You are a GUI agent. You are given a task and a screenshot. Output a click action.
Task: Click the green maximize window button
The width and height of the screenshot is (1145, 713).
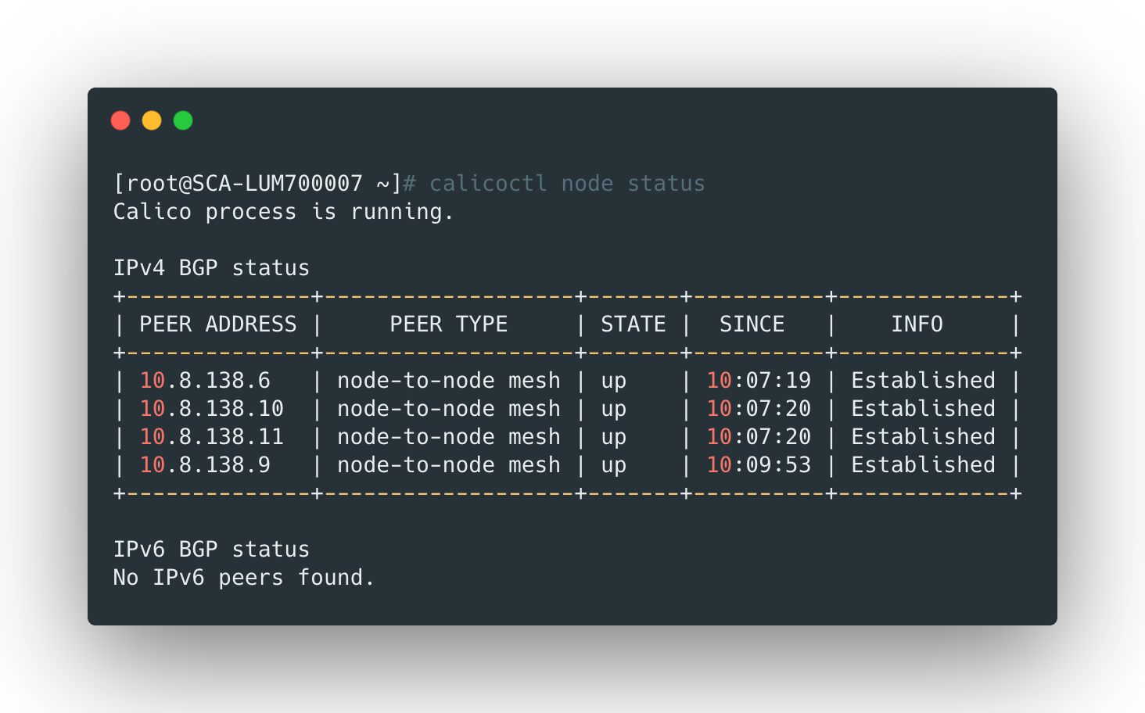(x=183, y=120)
